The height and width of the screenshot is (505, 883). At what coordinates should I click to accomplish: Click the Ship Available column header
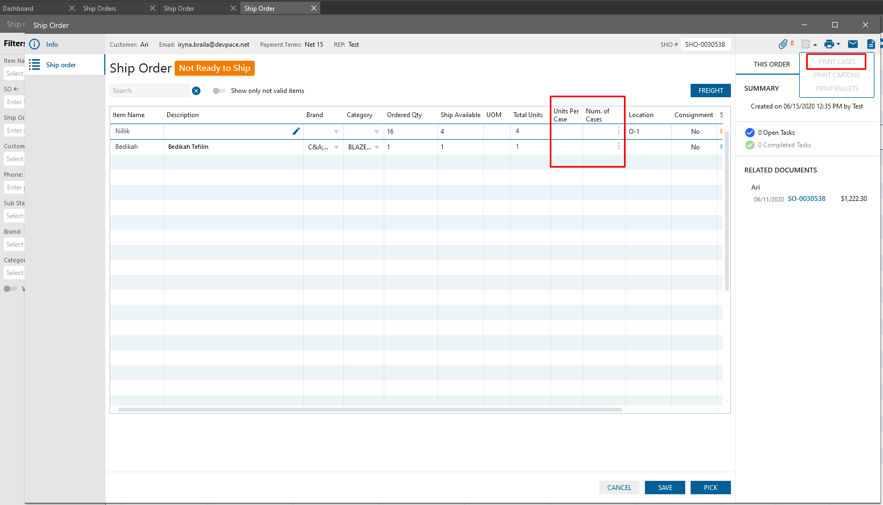tap(461, 115)
